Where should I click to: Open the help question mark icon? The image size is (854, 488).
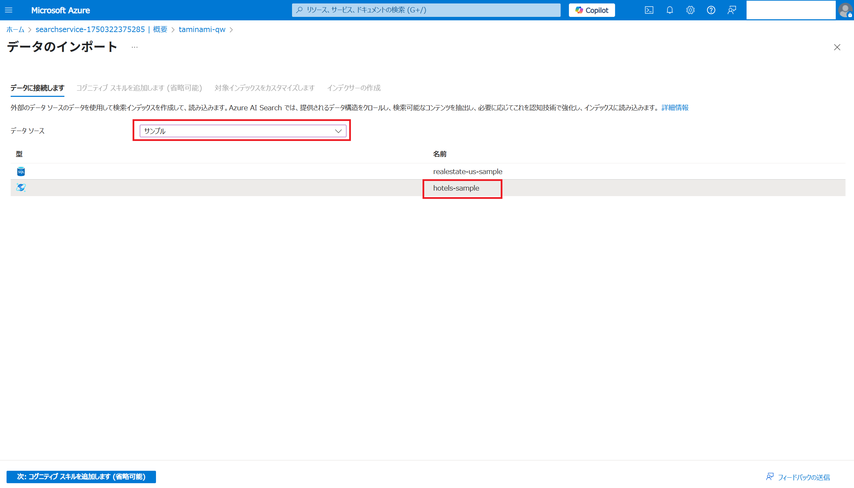click(711, 10)
